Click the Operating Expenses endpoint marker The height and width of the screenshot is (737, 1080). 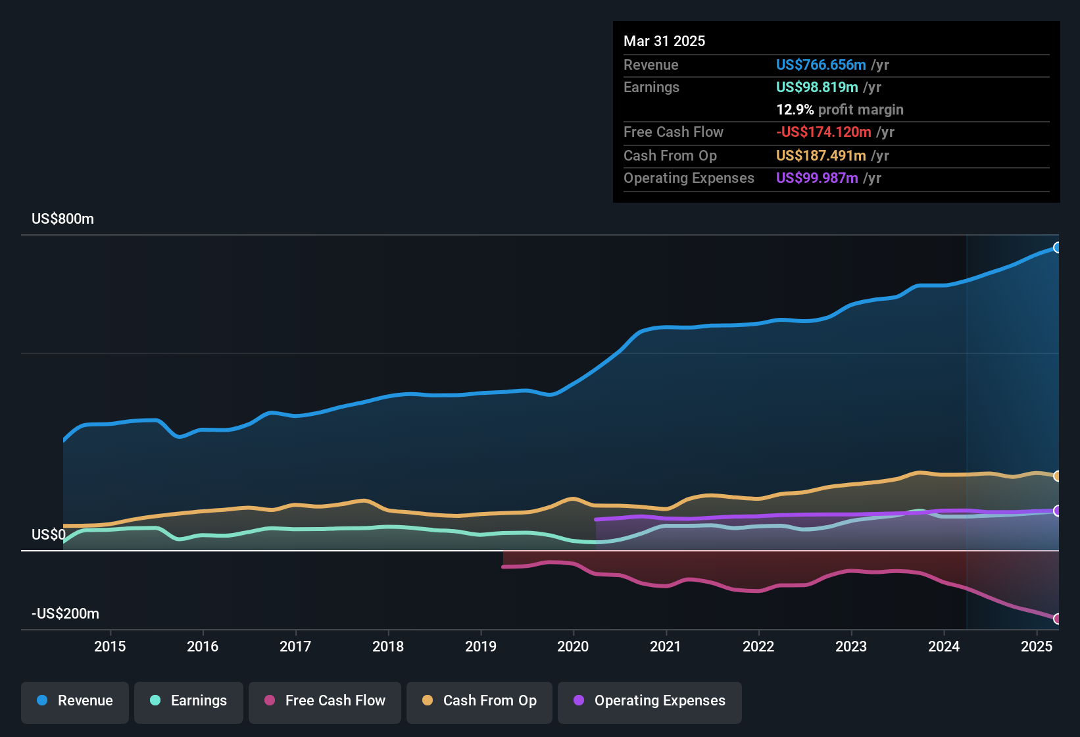coord(1057,511)
